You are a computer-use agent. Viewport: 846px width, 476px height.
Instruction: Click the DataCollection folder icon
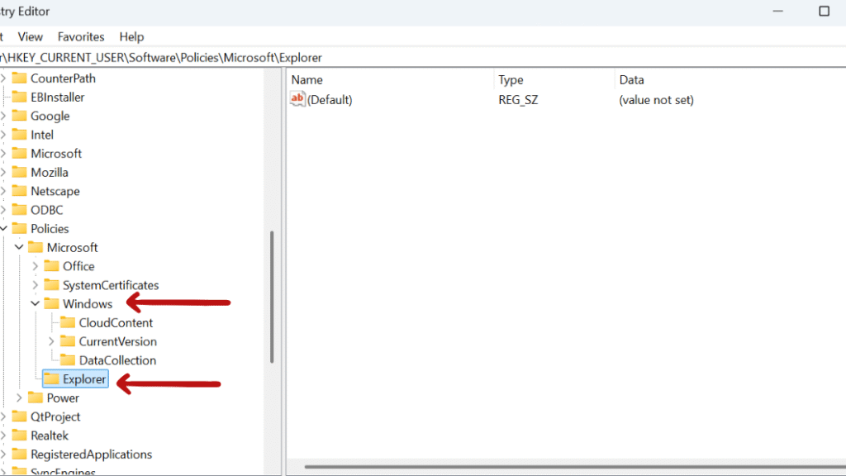pos(68,360)
